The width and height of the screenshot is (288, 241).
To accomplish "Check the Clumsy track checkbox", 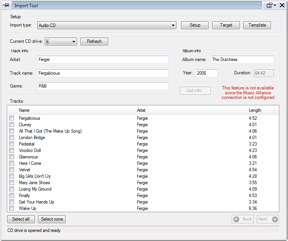I will pos(11,125).
